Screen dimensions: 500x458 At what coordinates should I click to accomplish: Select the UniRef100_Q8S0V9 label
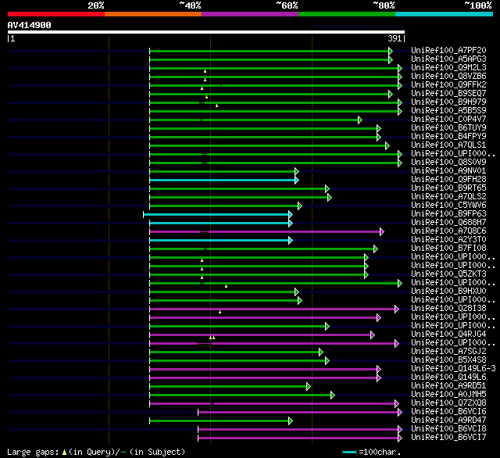point(448,163)
